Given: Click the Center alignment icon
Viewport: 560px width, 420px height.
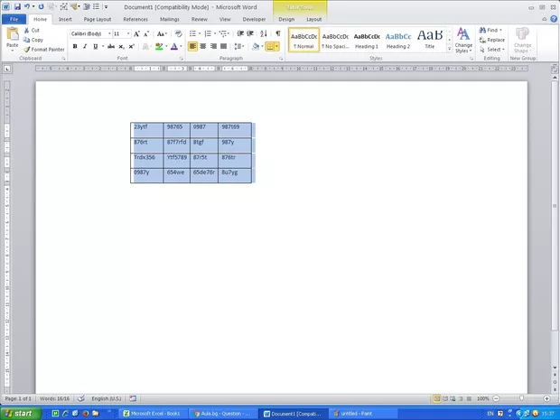Looking at the screenshot, I should pyautogui.click(x=203, y=46).
